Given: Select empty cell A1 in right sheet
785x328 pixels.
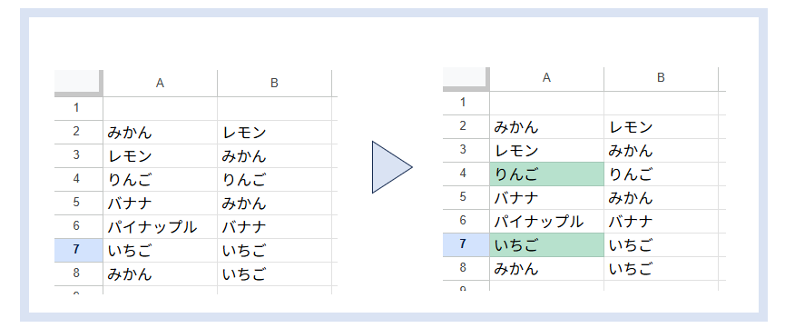Looking at the screenshot, I should pos(546,103).
